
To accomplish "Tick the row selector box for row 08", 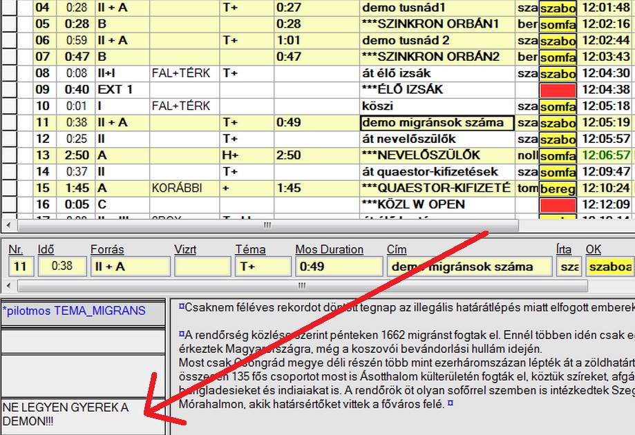I will [9, 73].
